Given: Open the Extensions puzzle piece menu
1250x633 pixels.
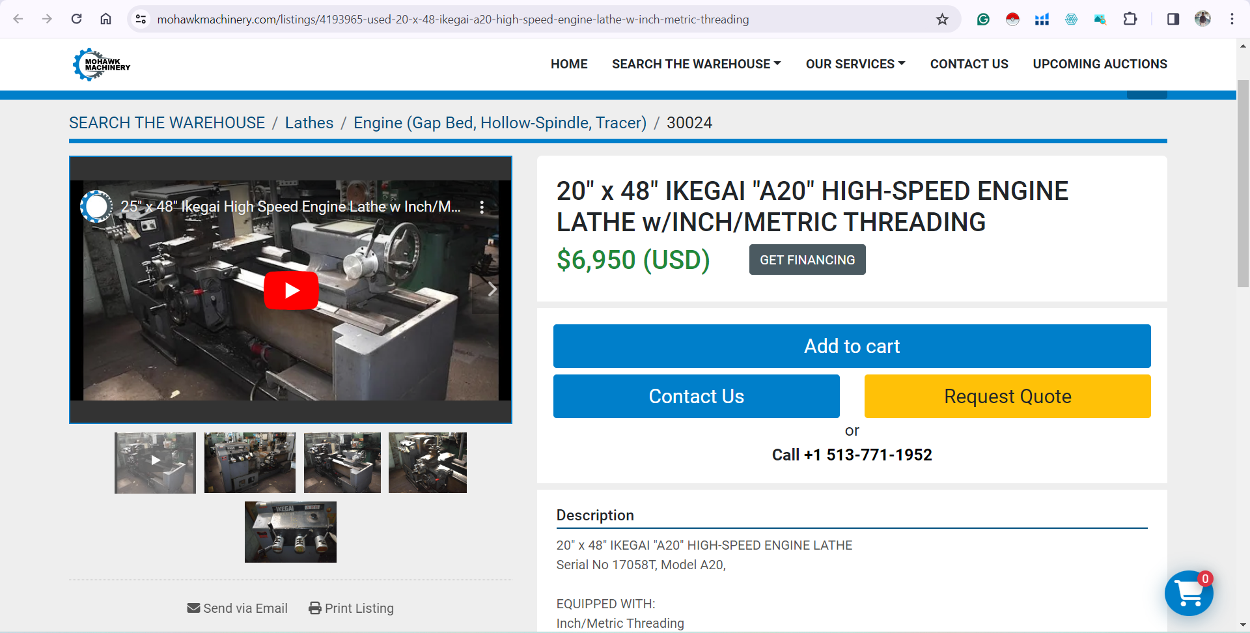Looking at the screenshot, I should [x=1130, y=19].
